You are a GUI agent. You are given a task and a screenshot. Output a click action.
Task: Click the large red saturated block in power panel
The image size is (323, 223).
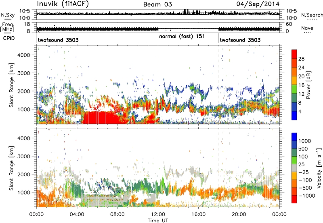click(101, 118)
